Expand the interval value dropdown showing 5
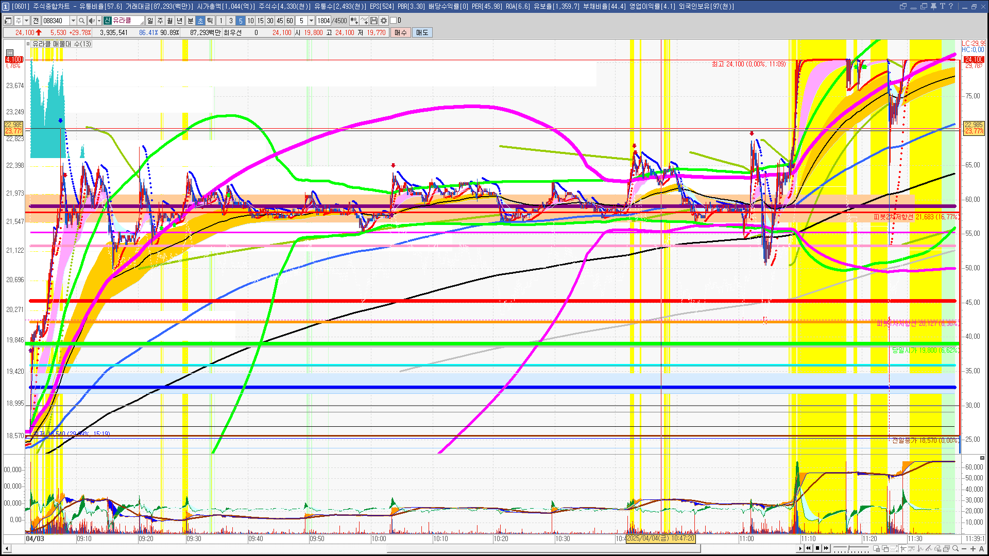 click(x=311, y=21)
